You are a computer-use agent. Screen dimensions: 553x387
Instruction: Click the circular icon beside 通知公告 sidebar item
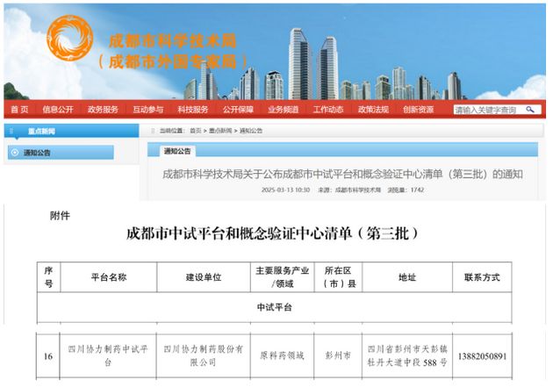coord(15,153)
